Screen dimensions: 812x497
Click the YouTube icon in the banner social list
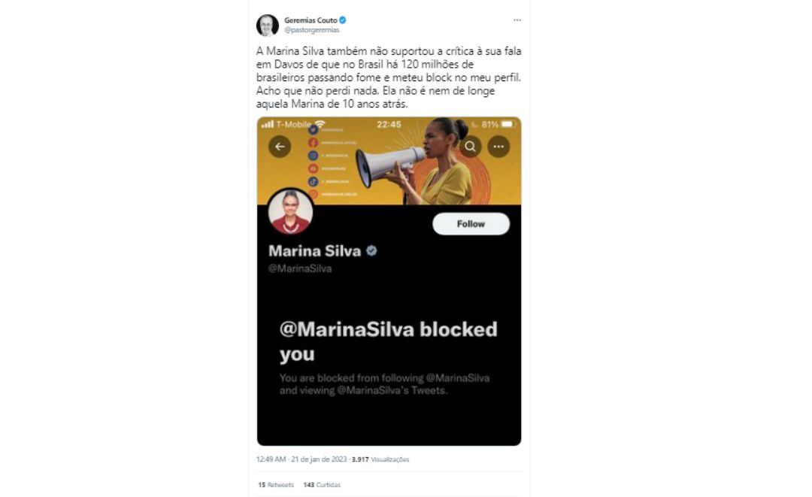314,168
